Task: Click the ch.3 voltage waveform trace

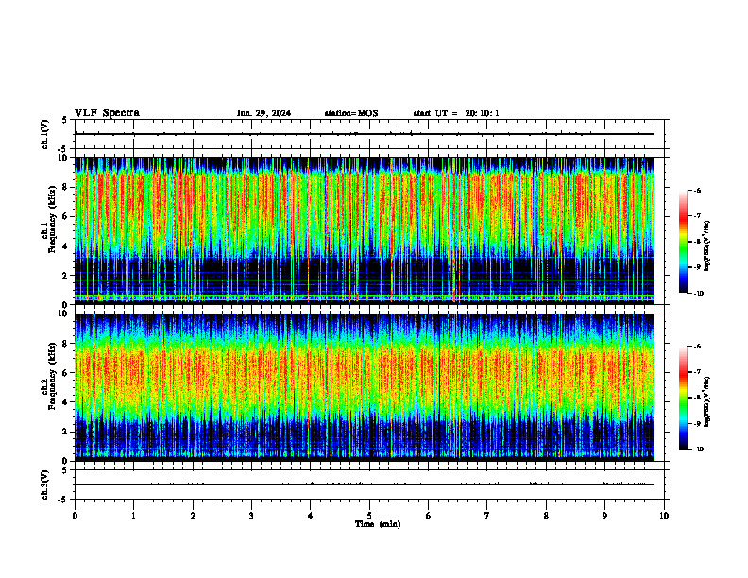Action: [365, 484]
